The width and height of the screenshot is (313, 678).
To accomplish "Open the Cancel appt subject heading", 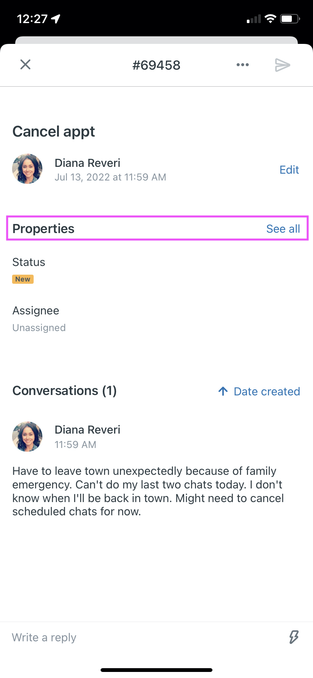I will pos(54,132).
